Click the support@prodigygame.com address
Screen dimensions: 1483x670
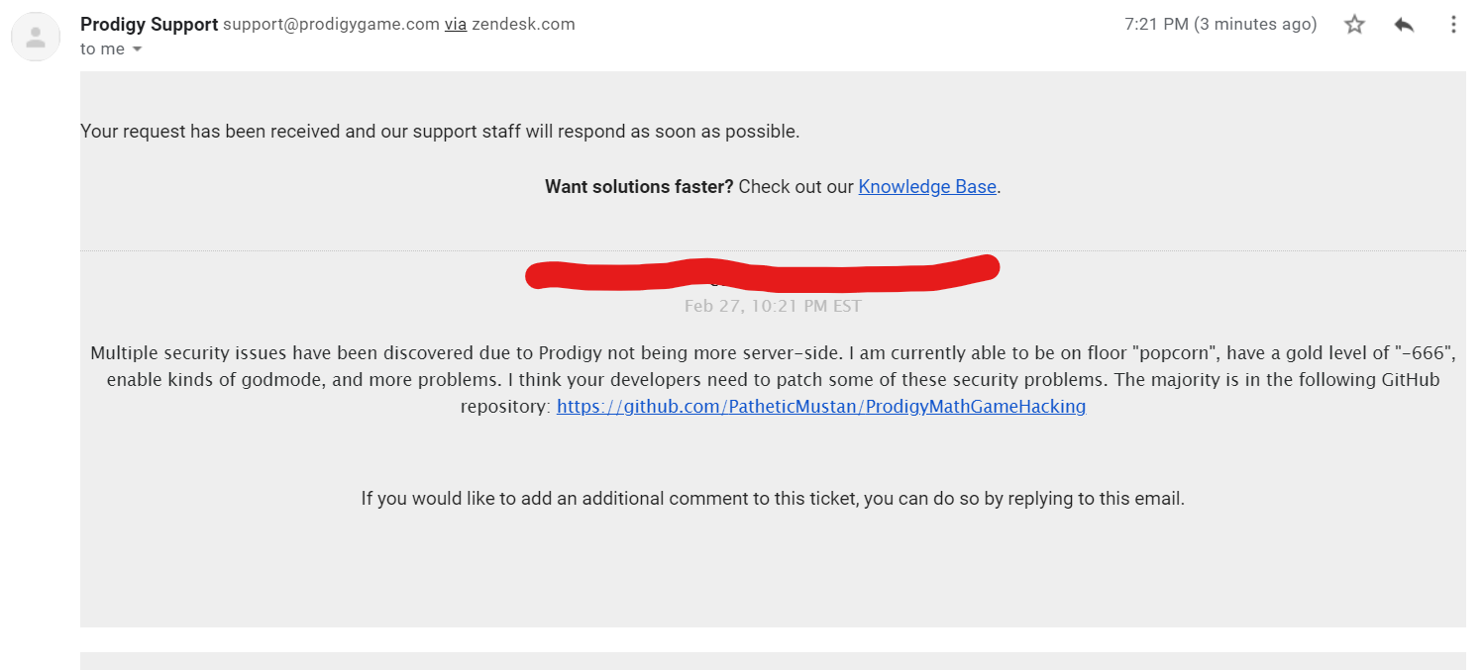(331, 25)
